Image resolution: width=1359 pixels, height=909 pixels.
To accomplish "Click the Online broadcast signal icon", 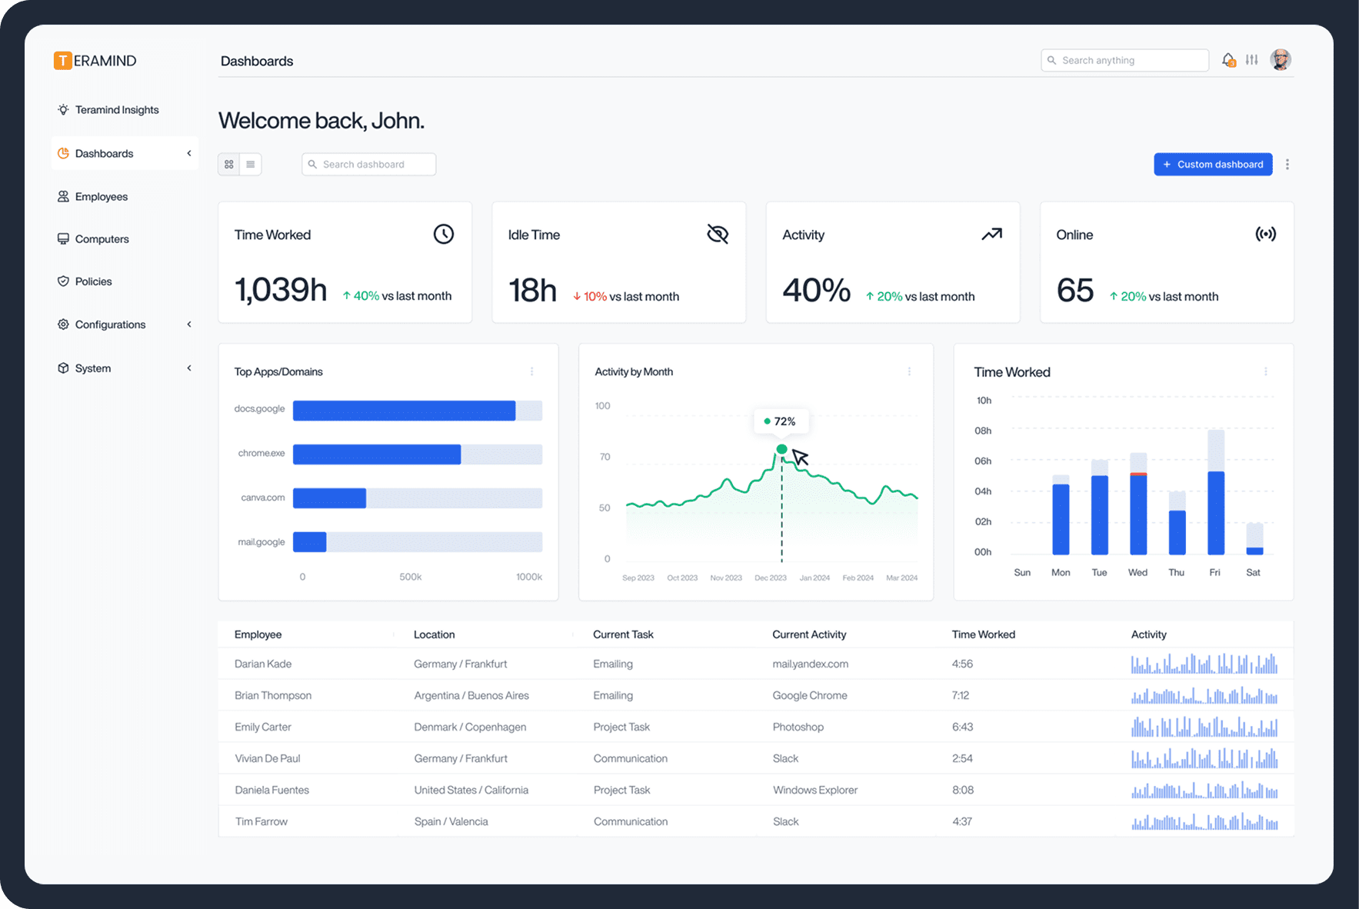I will tap(1265, 235).
